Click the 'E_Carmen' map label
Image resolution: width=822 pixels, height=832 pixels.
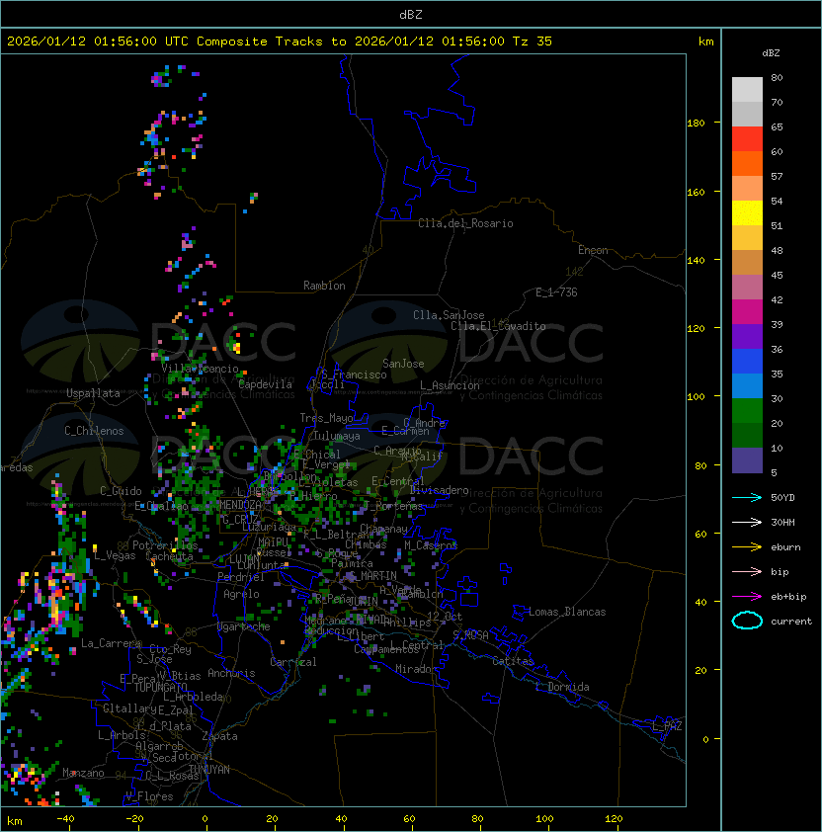tap(405, 431)
